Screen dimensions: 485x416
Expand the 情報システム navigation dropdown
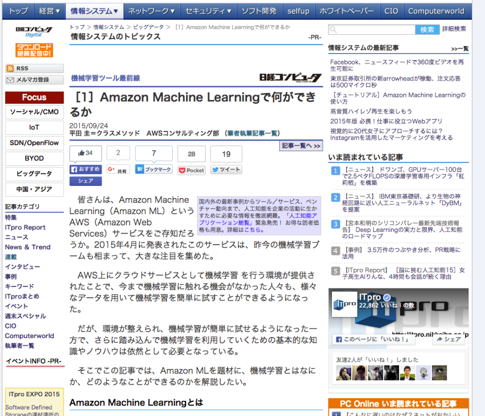coord(94,10)
